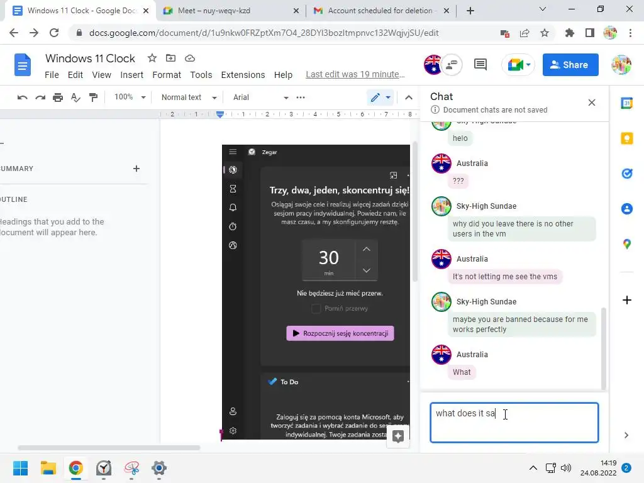Bookmark this page with star icon
This screenshot has width=644, height=483.
click(545, 33)
